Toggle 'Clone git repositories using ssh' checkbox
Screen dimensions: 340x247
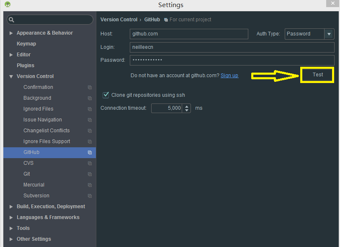(x=106, y=95)
